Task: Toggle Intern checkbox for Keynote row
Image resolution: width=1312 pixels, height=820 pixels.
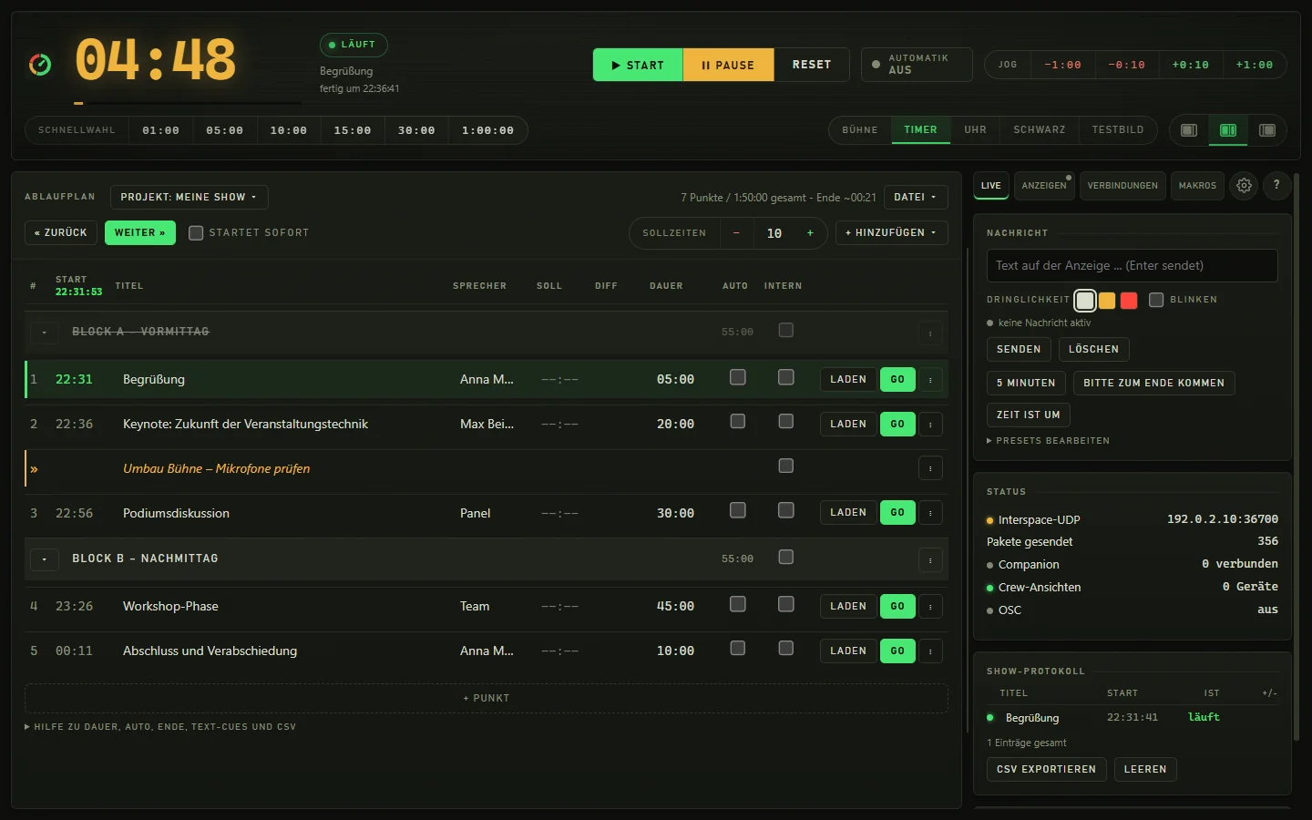Action: 786,421
